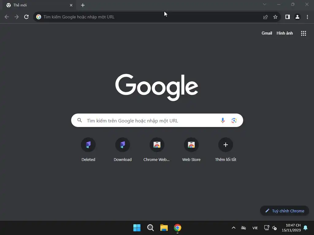Open Chrome's three-dot menu
The image size is (314, 235).
307,17
